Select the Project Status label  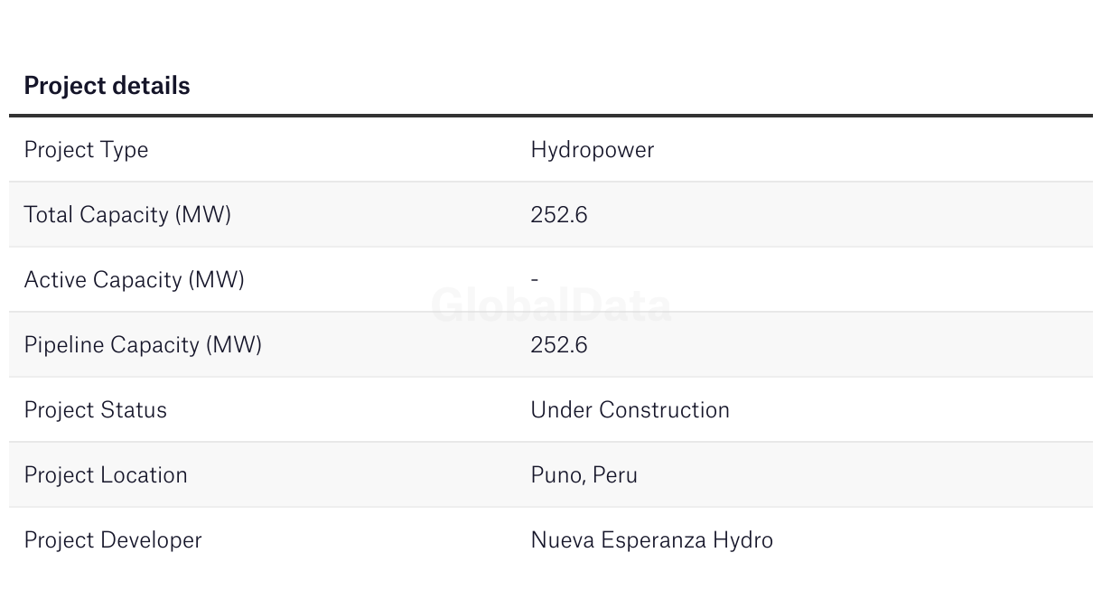click(96, 410)
